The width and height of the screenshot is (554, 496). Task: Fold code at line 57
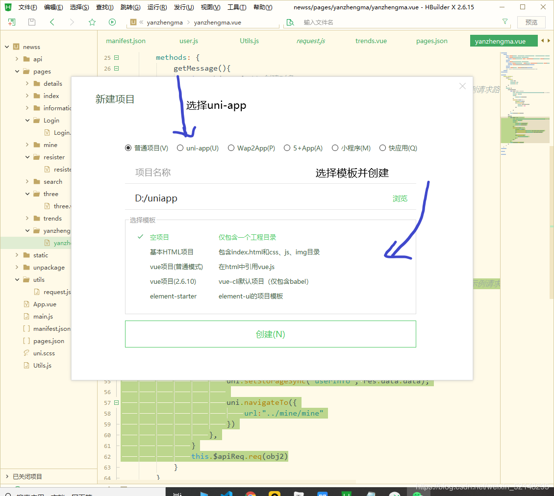[117, 402]
